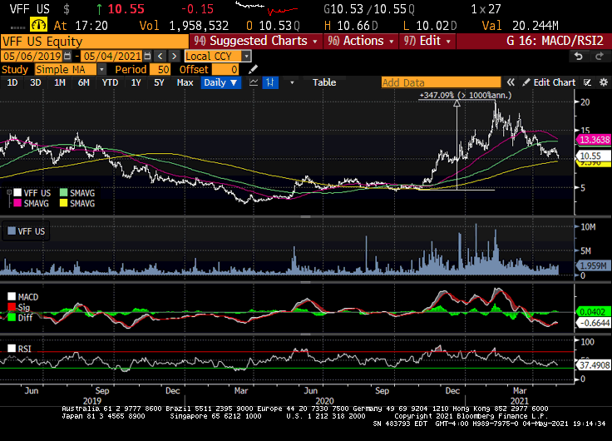Select the Max range tab
The width and height of the screenshot is (612, 441).
pyautogui.click(x=185, y=82)
